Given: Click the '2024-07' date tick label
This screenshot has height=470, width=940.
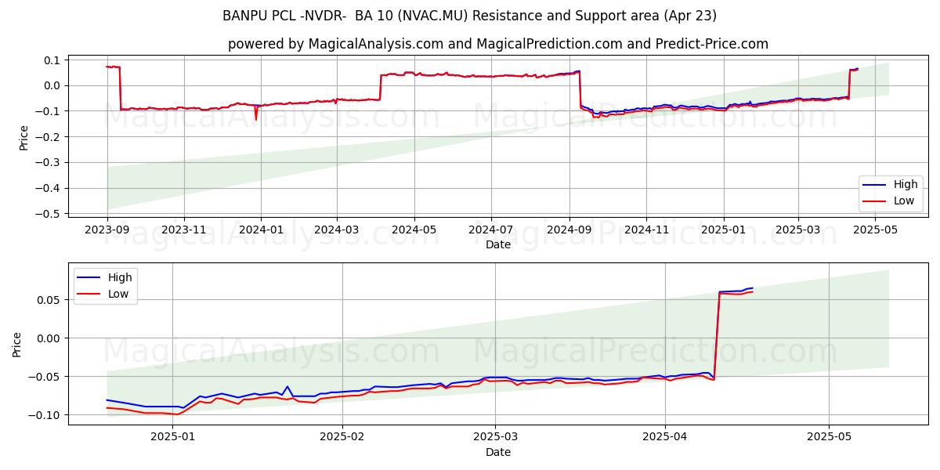Looking at the screenshot, I should tap(491, 231).
